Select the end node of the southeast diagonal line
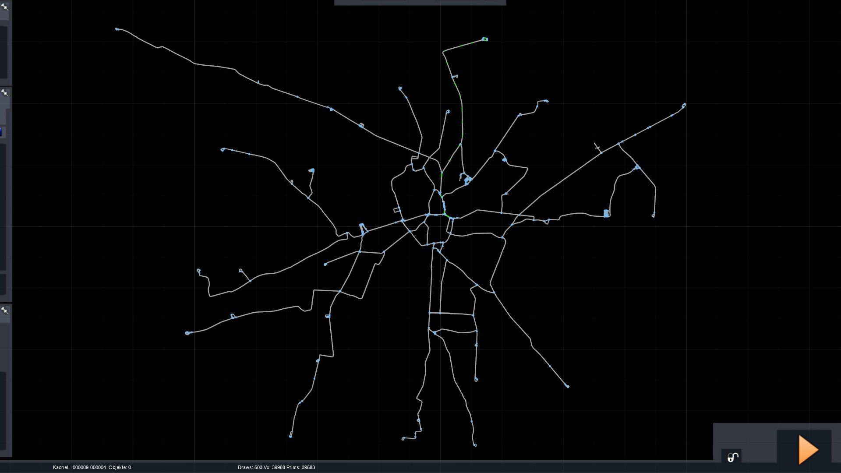 click(x=568, y=386)
